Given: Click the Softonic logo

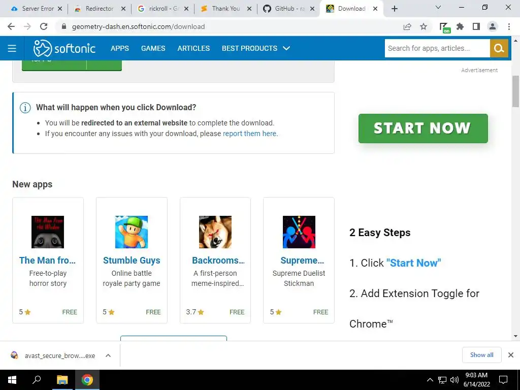Looking at the screenshot, I should [x=64, y=48].
